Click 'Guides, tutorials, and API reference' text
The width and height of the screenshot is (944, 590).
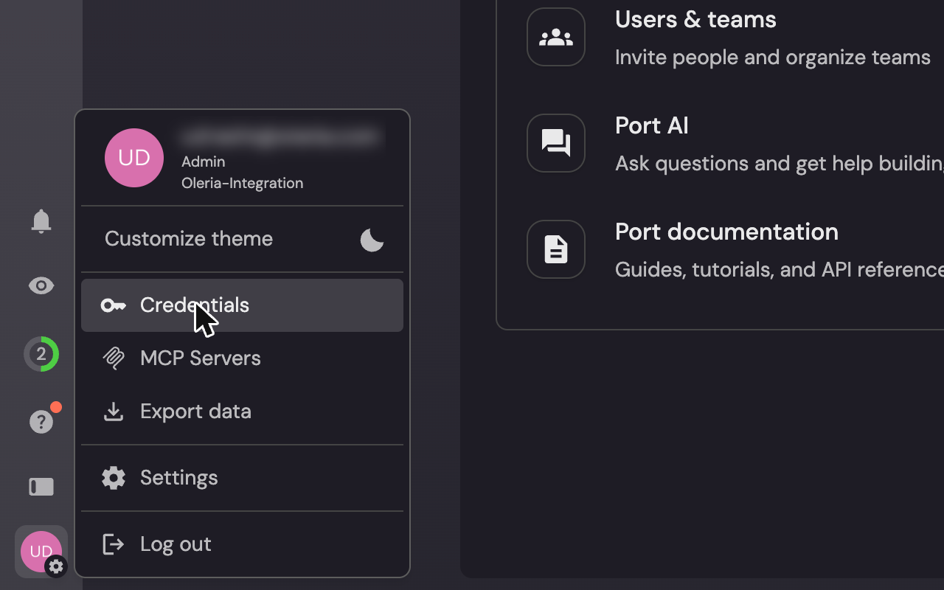pos(780,270)
